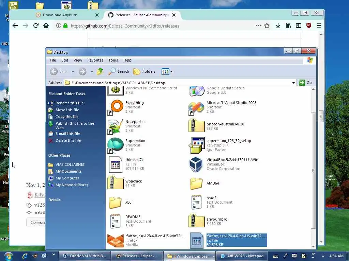349x261 pixels.
Task: Select the wpacrack zip folder icon
Action: (116, 182)
